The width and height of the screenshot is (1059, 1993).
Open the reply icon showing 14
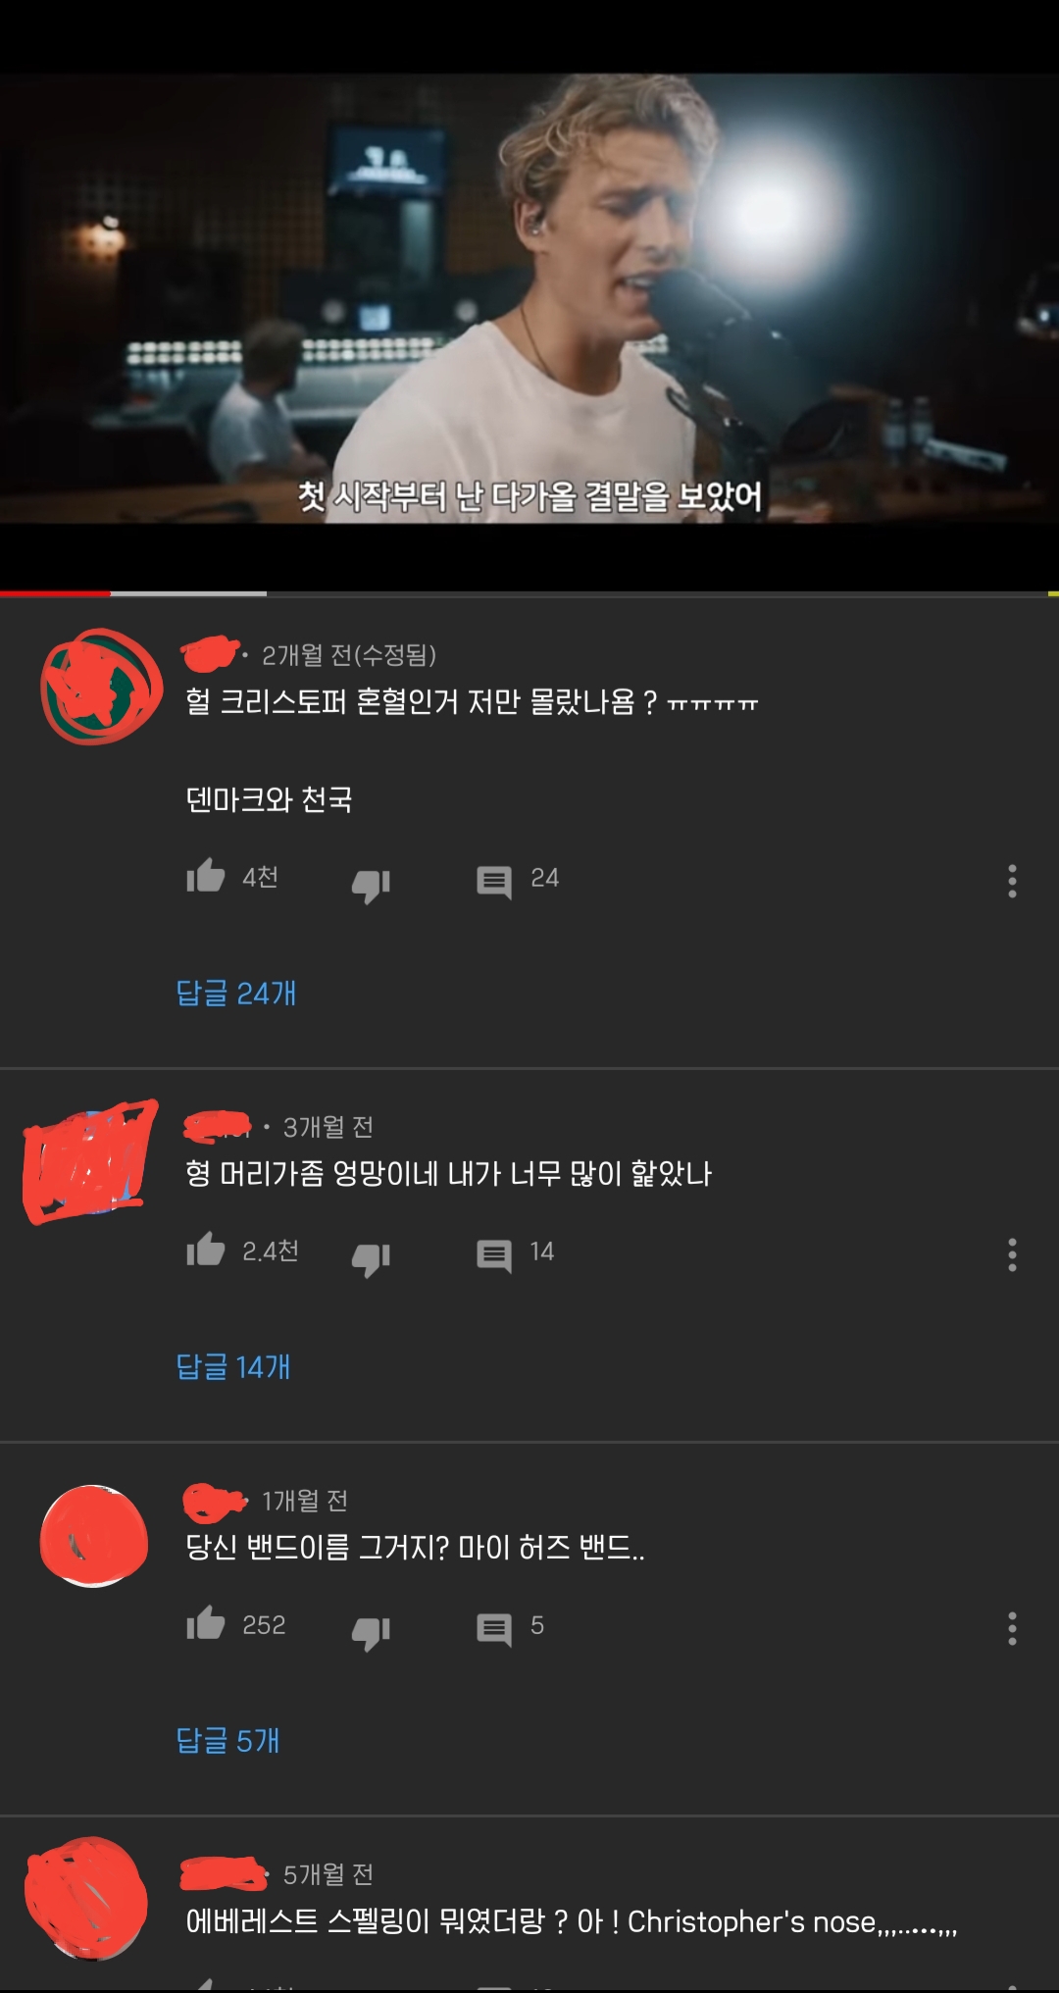click(x=494, y=1255)
